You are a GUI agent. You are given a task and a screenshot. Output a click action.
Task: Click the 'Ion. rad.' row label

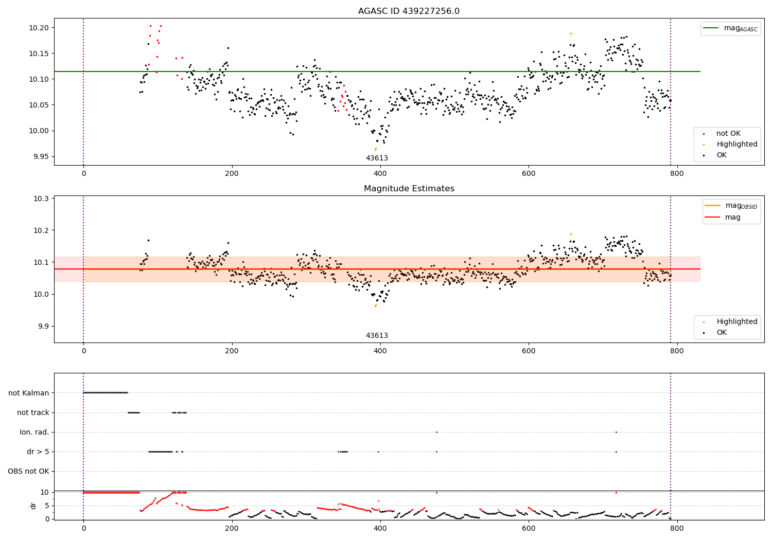[x=34, y=432]
